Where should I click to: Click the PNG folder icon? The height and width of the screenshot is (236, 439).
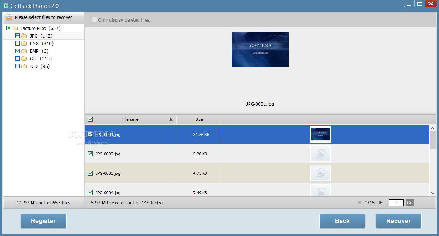(24, 43)
